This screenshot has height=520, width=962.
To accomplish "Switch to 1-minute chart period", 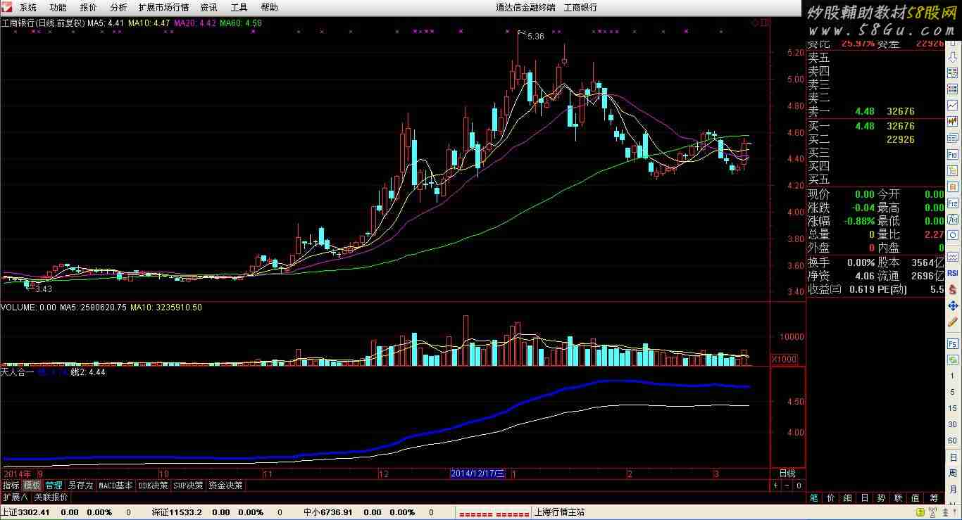I will coord(952,375).
